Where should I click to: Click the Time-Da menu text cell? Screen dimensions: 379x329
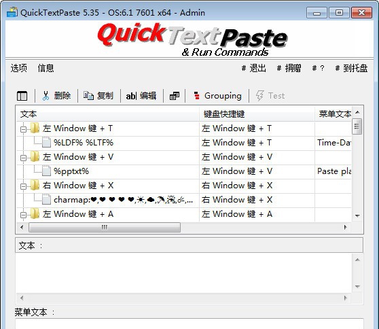[x=333, y=143]
